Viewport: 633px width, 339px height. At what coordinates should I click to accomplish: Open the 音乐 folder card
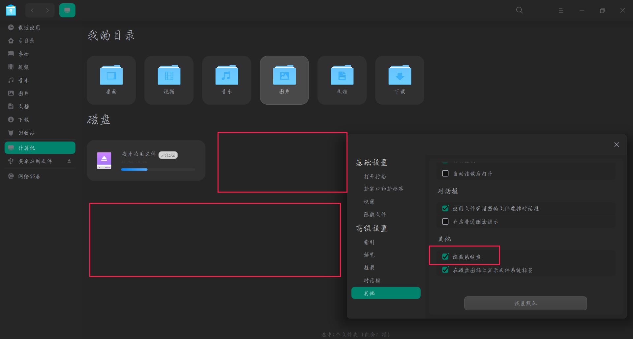(227, 80)
